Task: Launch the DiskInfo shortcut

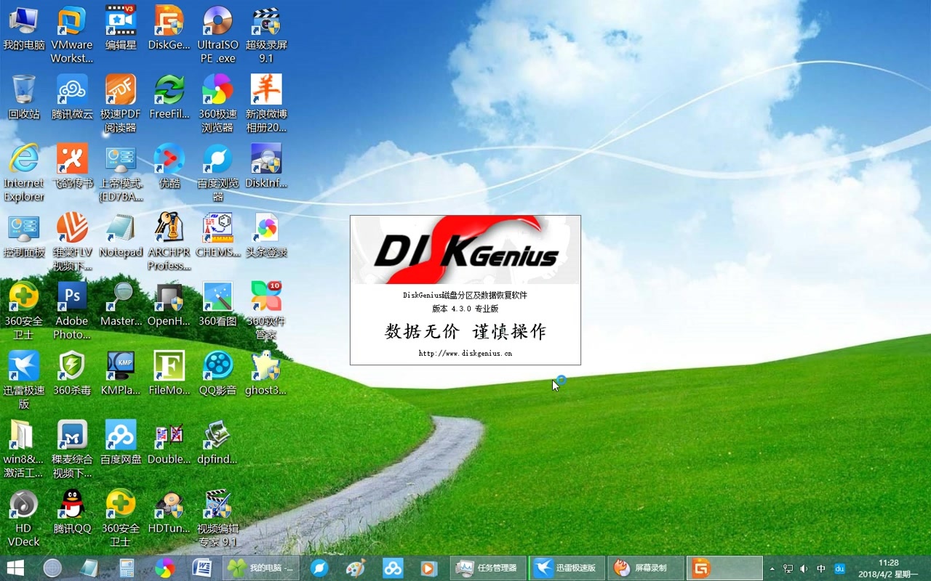Action: [x=266, y=166]
